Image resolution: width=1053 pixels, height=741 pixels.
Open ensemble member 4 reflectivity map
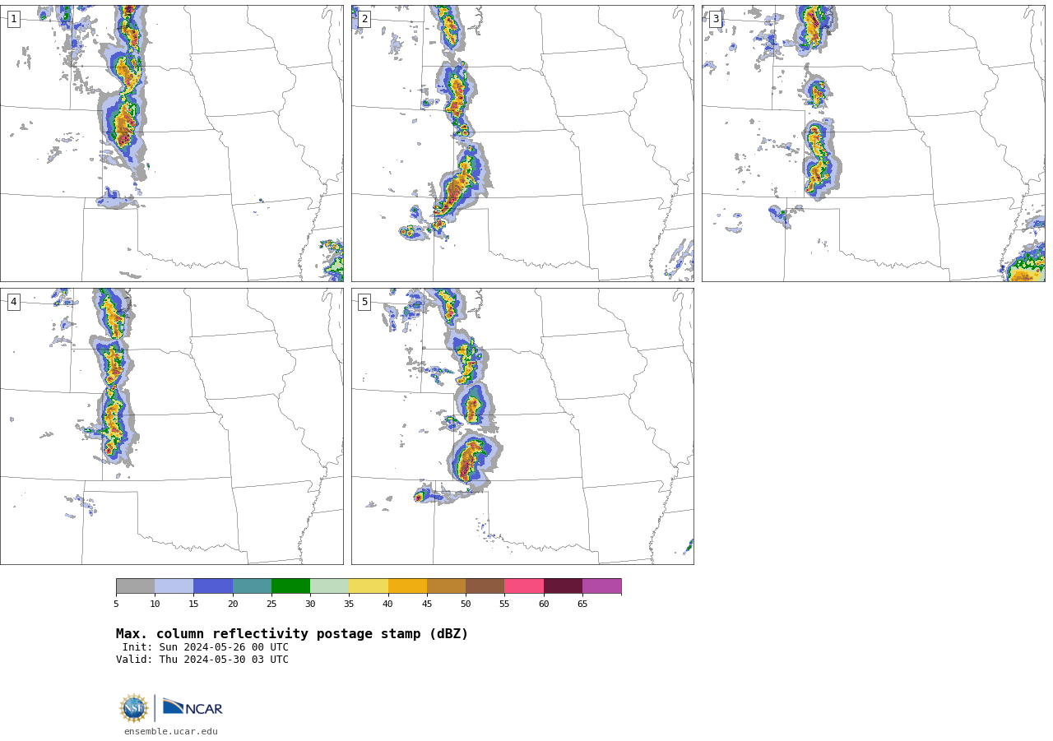click(x=172, y=426)
